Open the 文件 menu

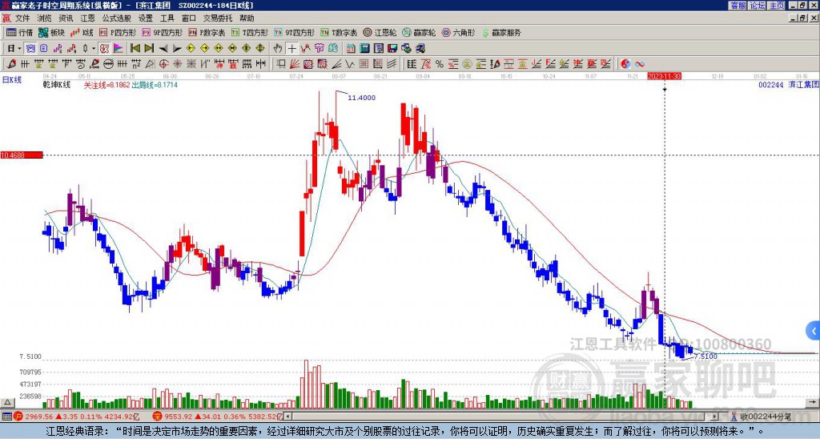(22, 18)
